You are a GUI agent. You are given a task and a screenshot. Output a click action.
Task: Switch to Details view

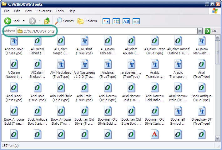coord(136,21)
